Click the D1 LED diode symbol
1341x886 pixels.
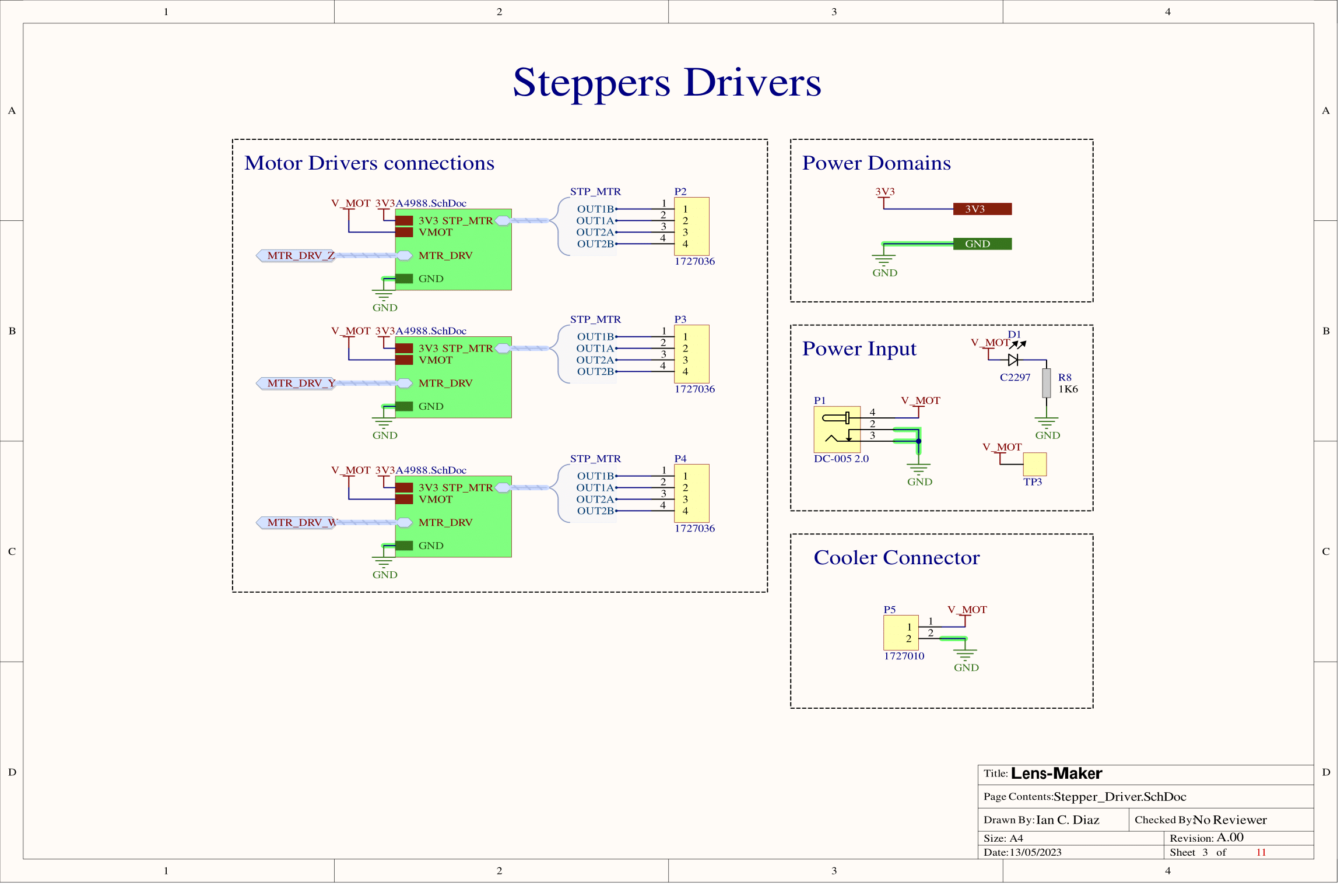pos(1013,360)
